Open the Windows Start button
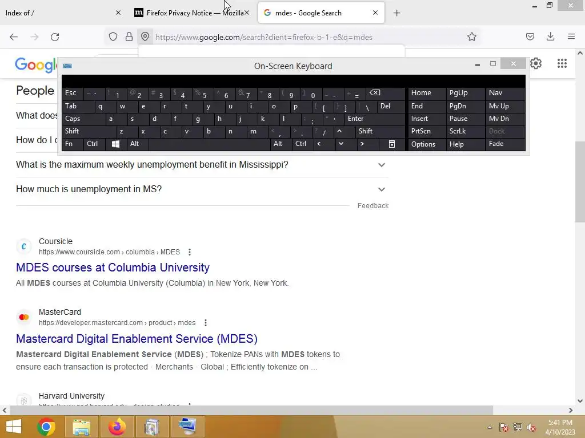Viewport: 585px width, 438px height. pos(14,427)
